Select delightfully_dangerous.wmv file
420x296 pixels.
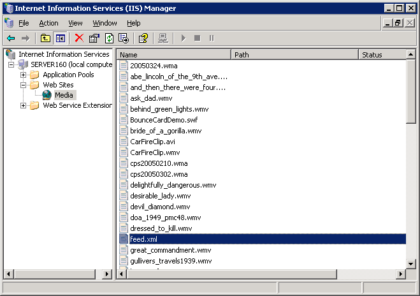pyautogui.click(x=173, y=185)
